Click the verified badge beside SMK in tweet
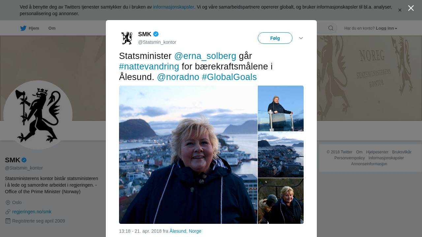This screenshot has height=237, width=422. tap(156, 34)
